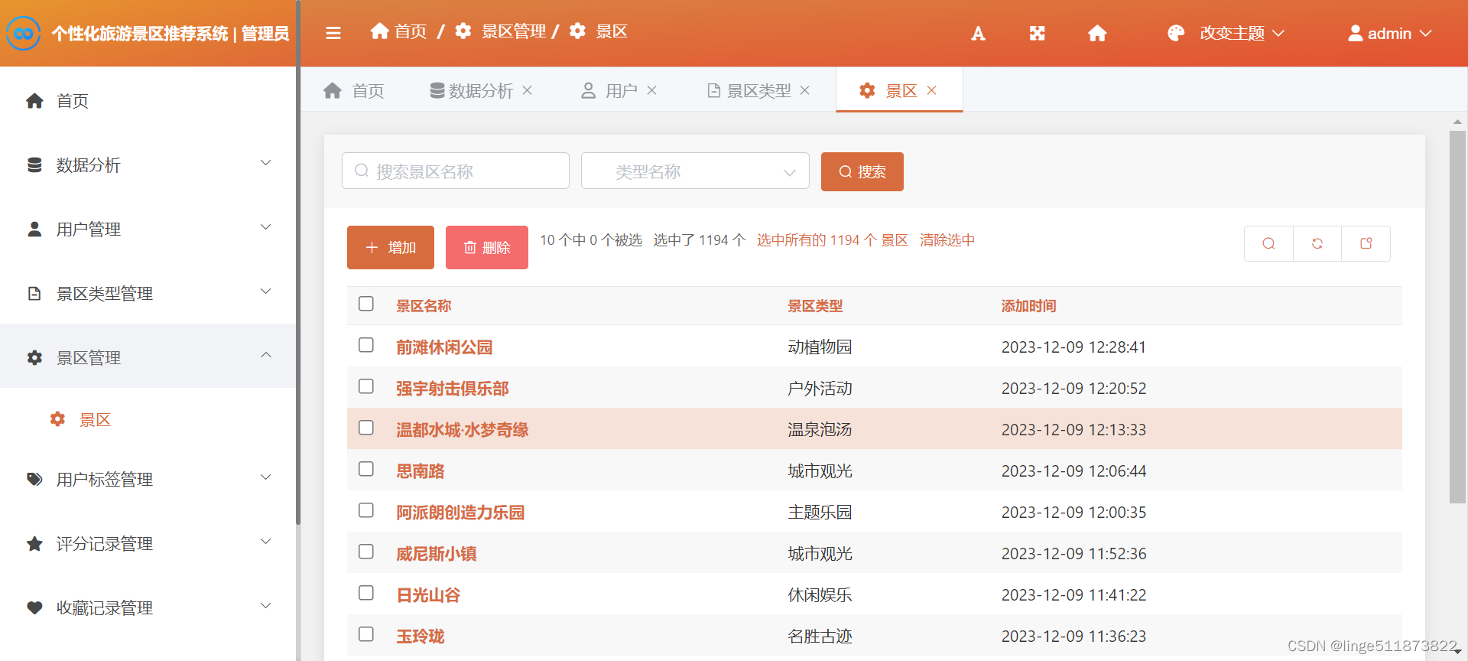Expand the 数据分析 sidebar menu
This screenshot has width=1468, height=661.
tap(148, 164)
